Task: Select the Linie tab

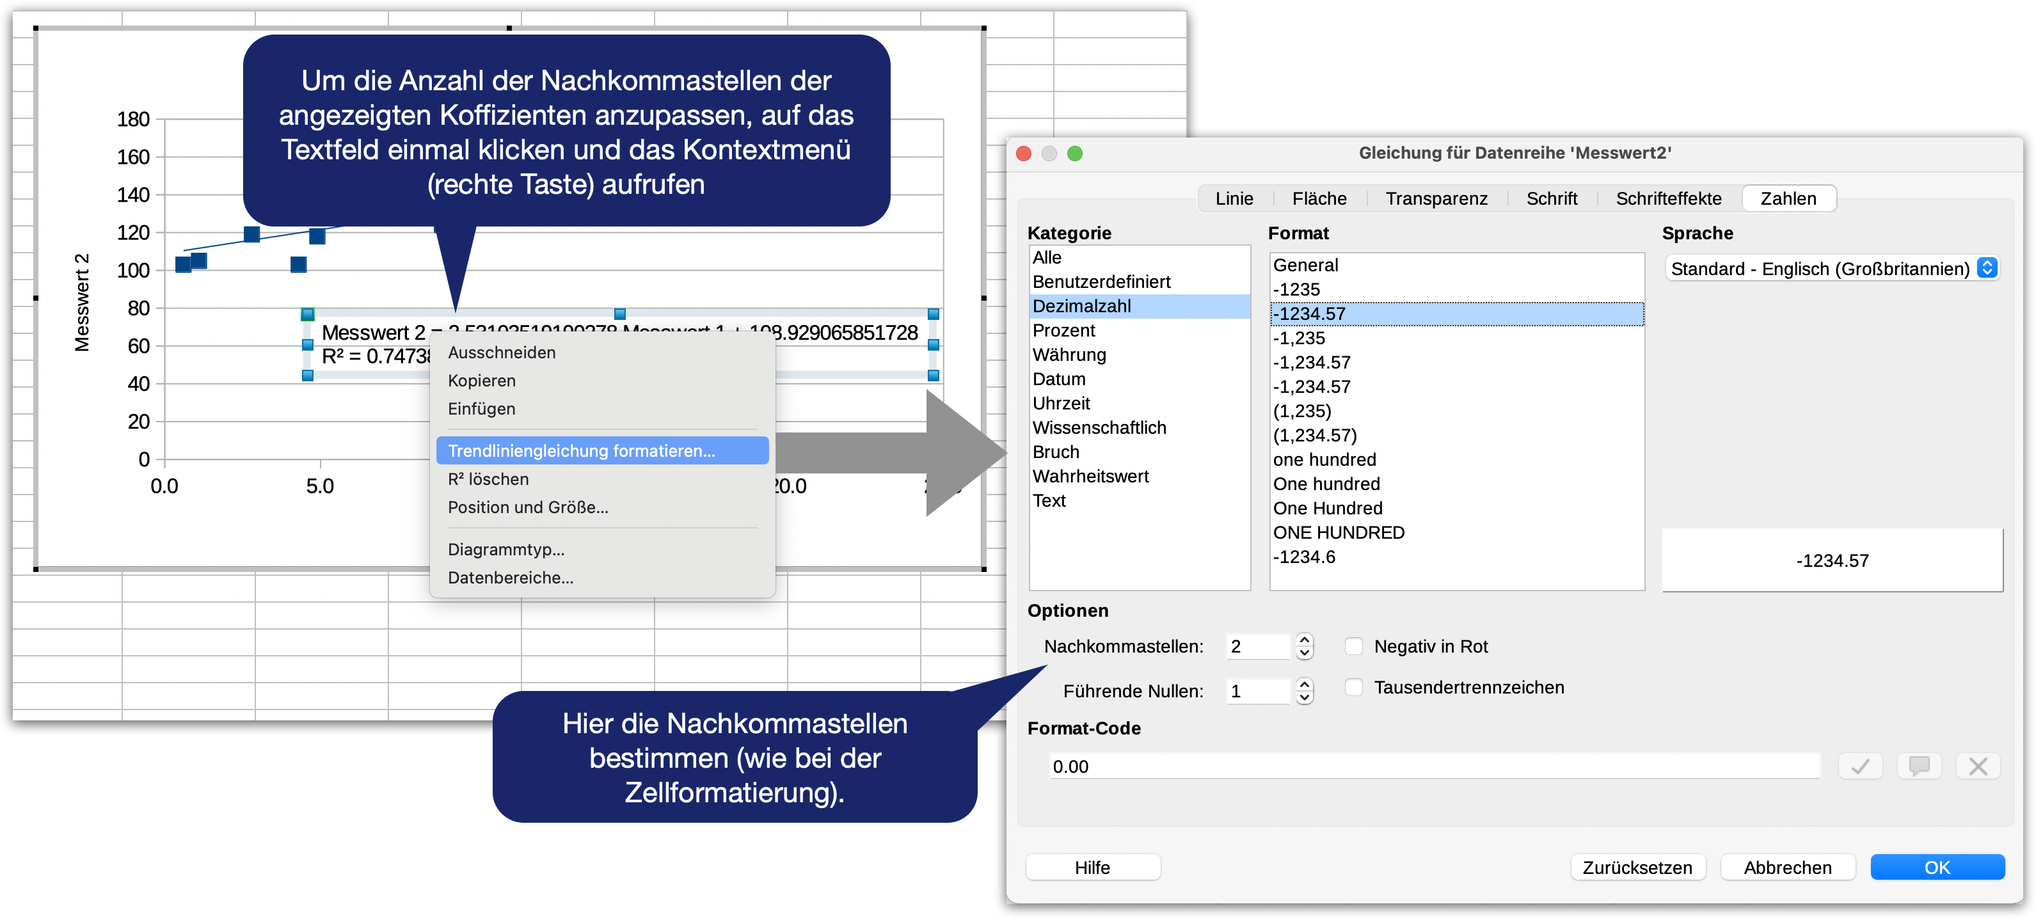Action: [x=1233, y=198]
